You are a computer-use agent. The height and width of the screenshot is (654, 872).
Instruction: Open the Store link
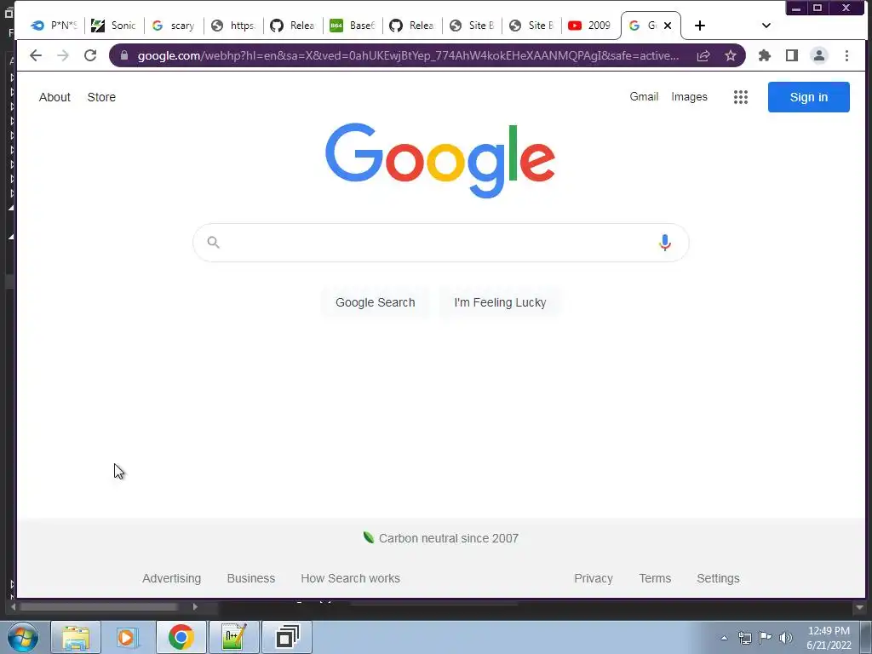point(101,97)
